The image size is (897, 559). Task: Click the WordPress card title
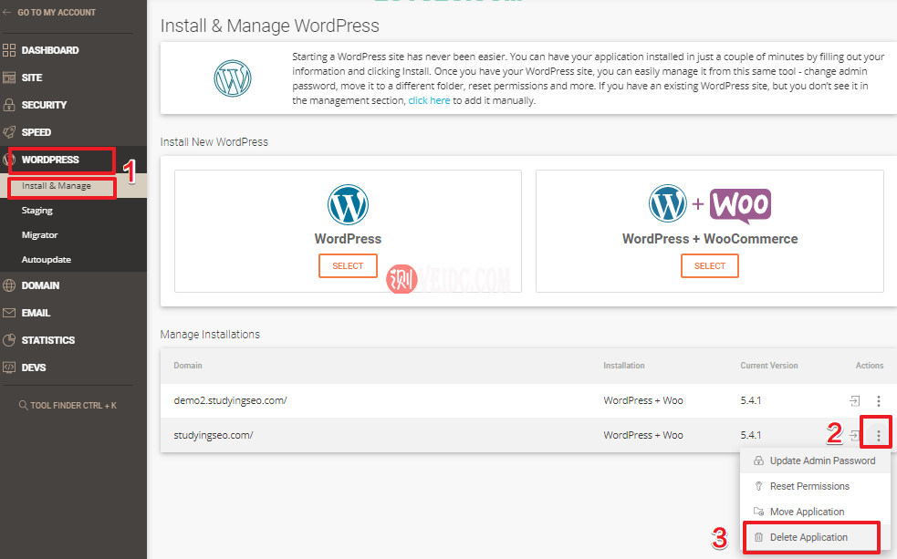348,239
